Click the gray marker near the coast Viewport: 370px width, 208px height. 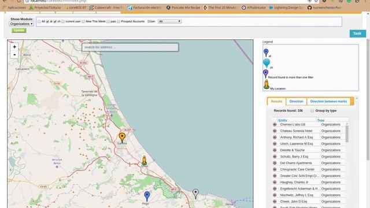tap(195, 194)
